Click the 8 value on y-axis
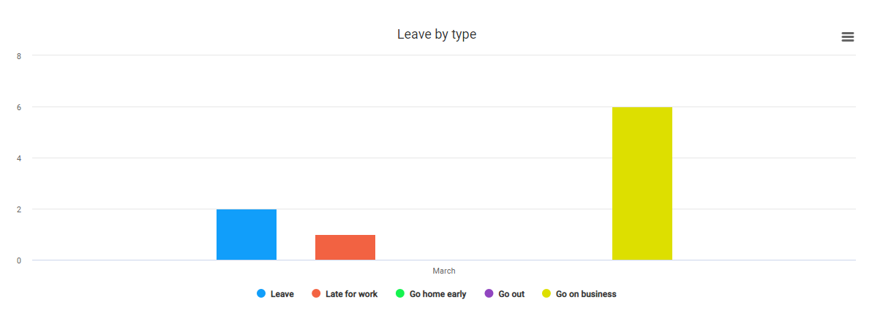872x313 pixels. click(x=20, y=56)
